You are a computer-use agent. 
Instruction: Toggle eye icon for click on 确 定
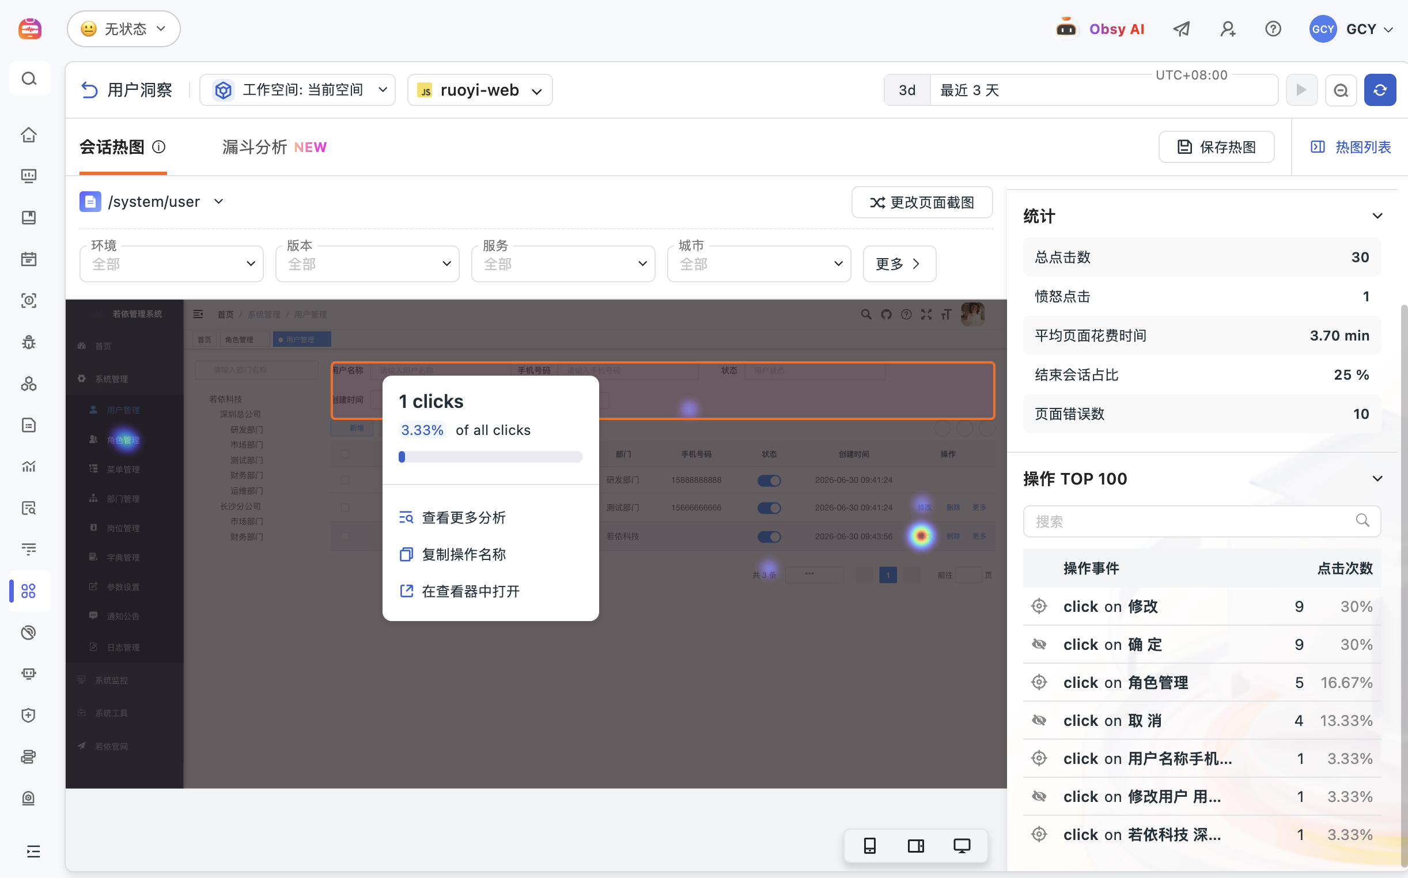coord(1039,644)
